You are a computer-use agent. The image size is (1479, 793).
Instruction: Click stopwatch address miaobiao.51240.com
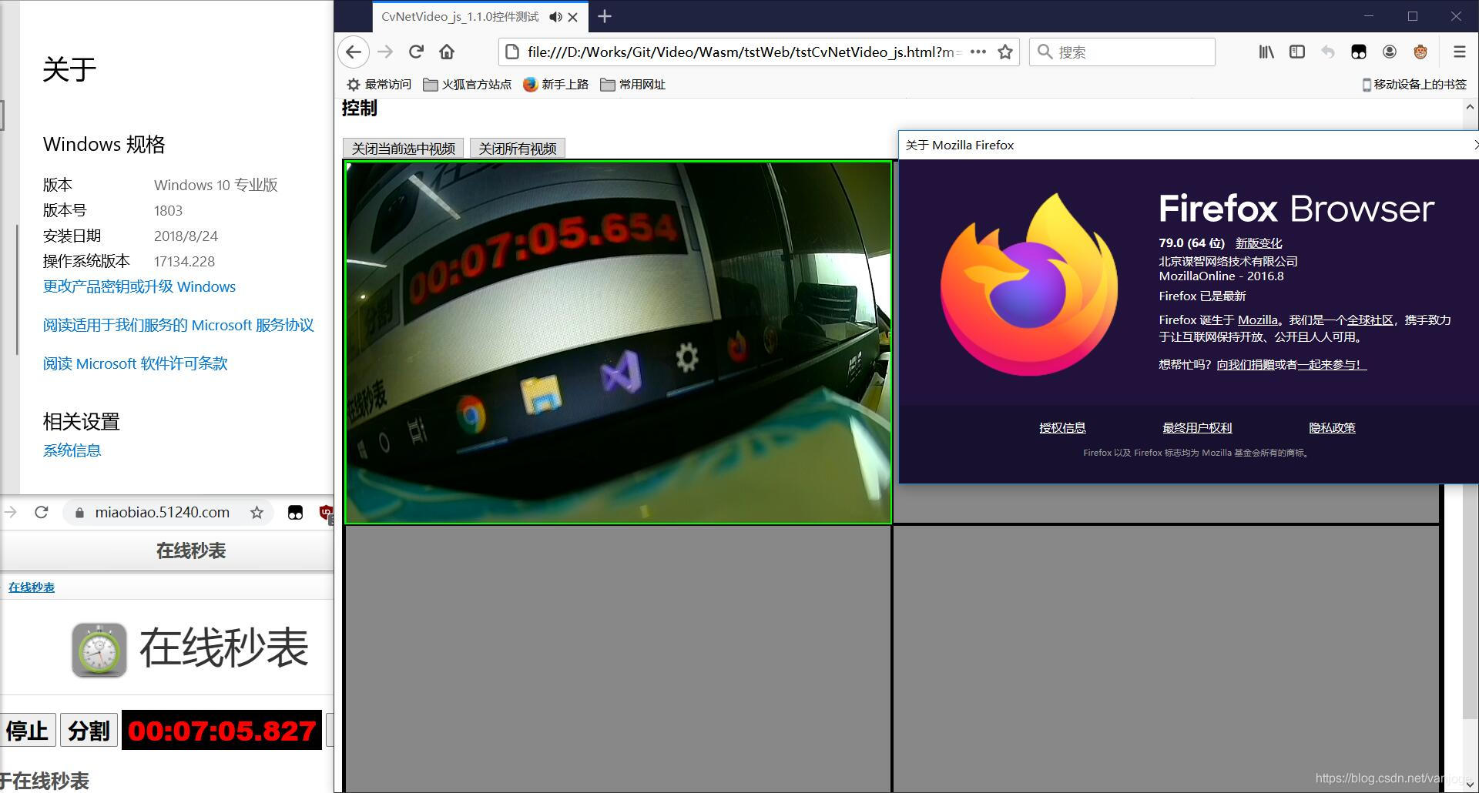tap(163, 512)
